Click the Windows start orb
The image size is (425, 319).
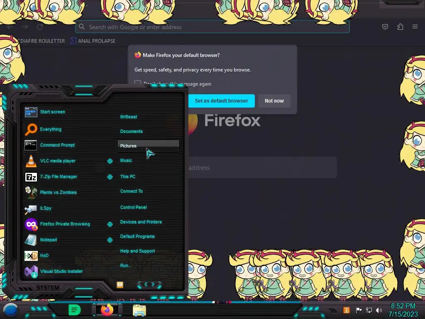pos(10,310)
